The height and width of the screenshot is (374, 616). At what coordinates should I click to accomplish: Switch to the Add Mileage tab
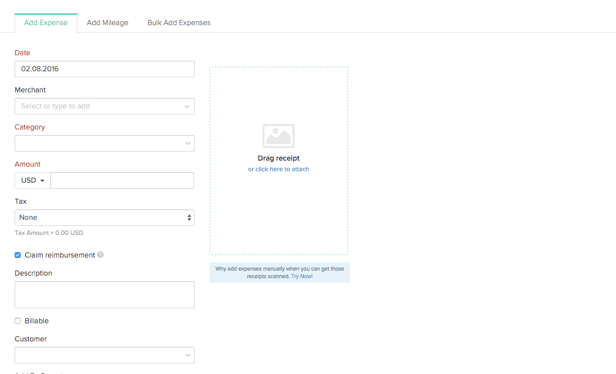108,23
